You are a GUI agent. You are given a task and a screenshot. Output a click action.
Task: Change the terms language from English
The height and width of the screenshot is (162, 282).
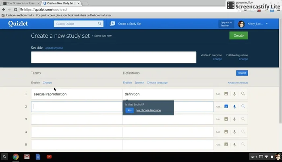[x=47, y=83]
